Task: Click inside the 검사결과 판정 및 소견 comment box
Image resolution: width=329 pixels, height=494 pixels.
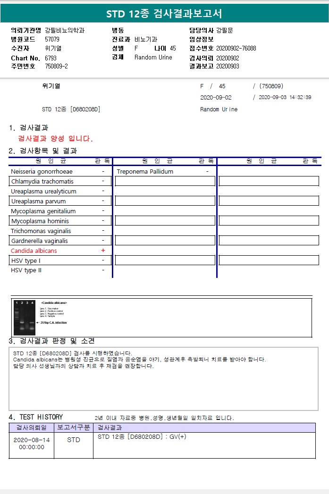Action: pyautogui.click(x=163, y=379)
